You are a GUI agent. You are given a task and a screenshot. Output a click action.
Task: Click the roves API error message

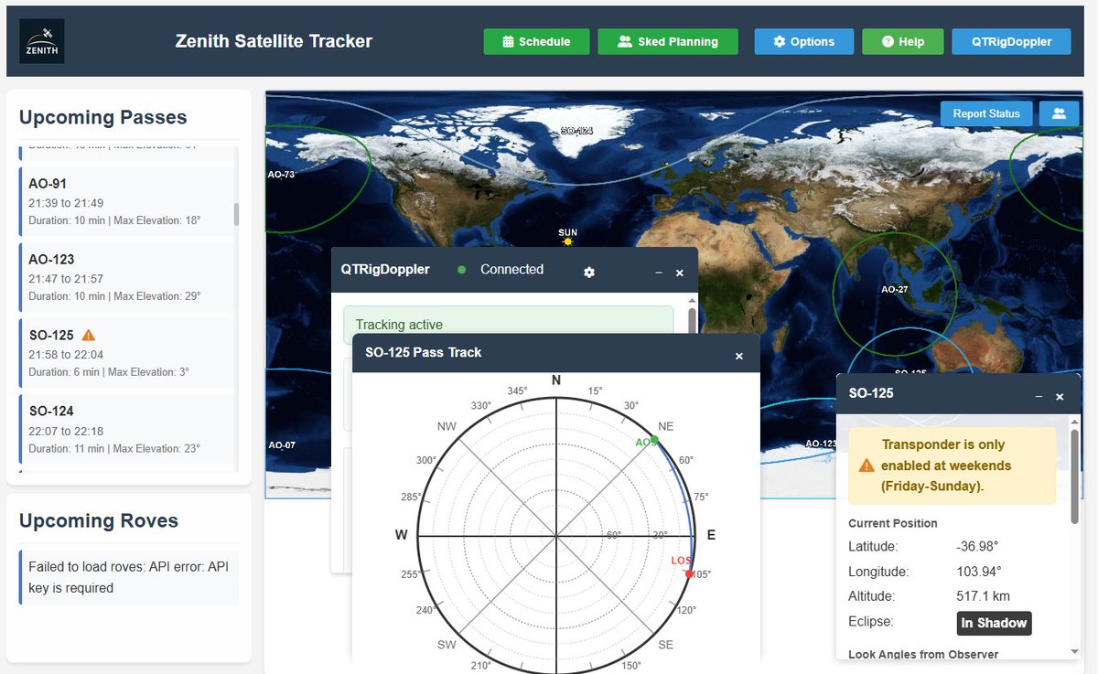click(x=128, y=577)
